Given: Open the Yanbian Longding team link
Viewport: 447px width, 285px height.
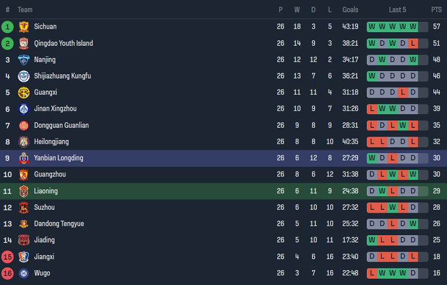Looking at the screenshot, I should [58, 158].
